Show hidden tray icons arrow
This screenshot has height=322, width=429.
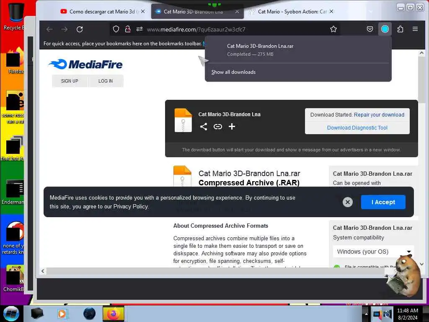(x=366, y=314)
